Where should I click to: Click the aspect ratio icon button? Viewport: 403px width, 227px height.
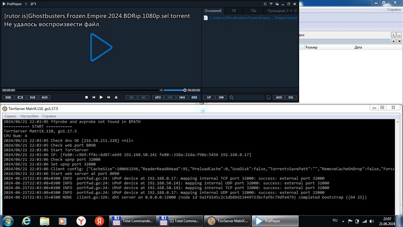(20, 97)
